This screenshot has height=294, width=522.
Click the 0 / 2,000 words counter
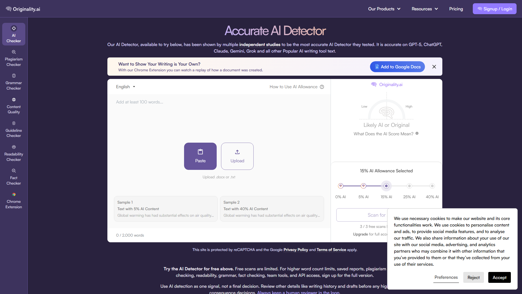[x=130, y=235]
